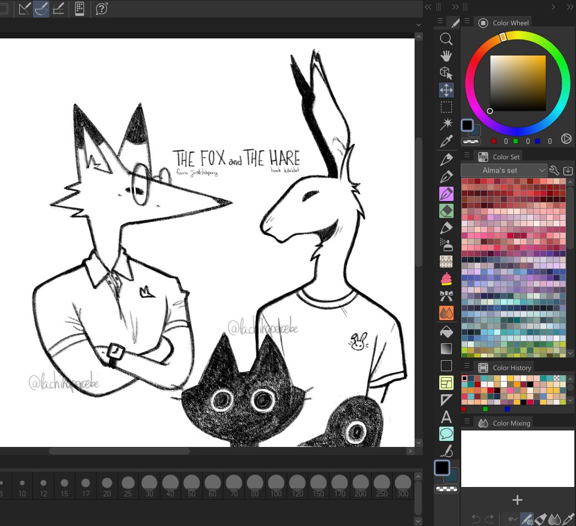Select the Fill paint bucket tool
This screenshot has height=526, width=576.
point(446,332)
